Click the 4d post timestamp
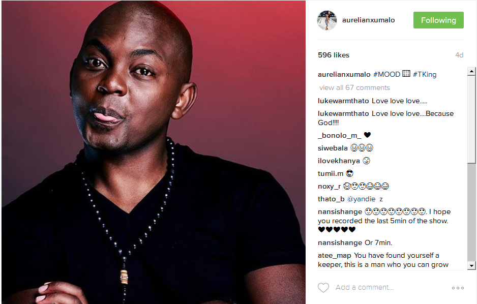The height and width of the screenshot is (304, 477). click(459, 55)
